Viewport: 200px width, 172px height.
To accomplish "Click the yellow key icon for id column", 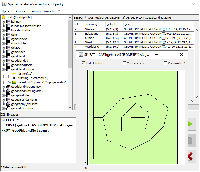I will click(14, 74).
